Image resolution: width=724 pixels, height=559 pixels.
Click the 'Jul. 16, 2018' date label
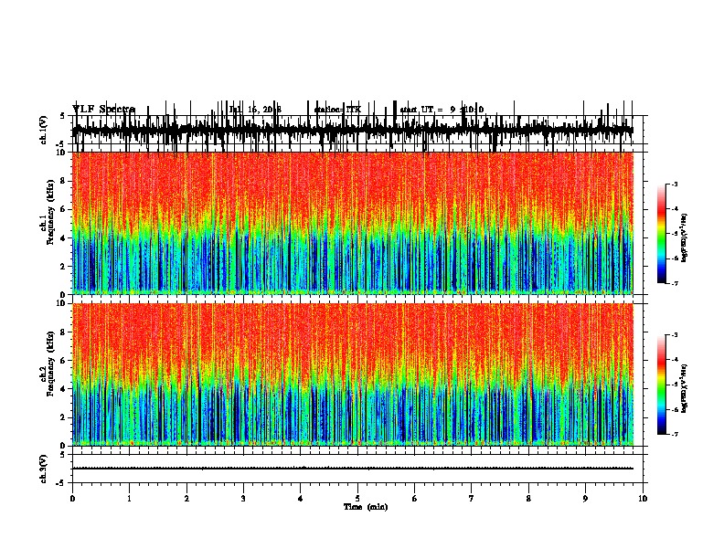[255, 110]
